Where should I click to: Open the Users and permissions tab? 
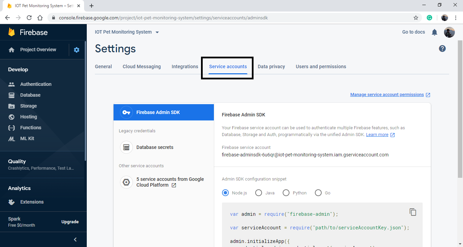[x=321, y=66]
